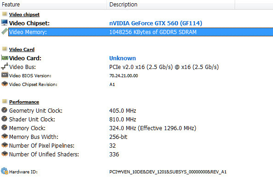Click the 70.24.21.00.00 BIOS version value
273x178 pixels.
[x=124, y=76]
